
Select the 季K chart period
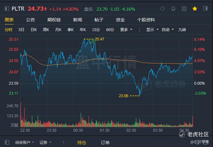pos(70,29)
